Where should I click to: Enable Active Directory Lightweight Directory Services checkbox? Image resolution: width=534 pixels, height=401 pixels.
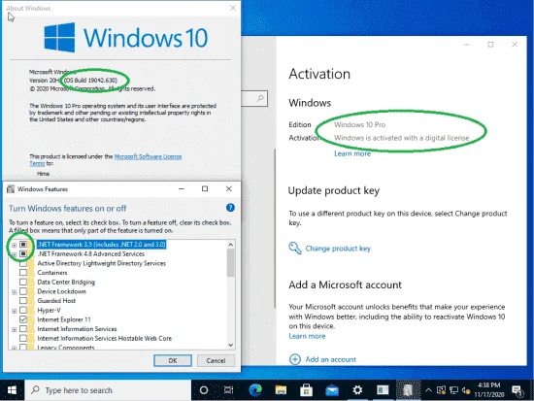[x=23, y=263]
